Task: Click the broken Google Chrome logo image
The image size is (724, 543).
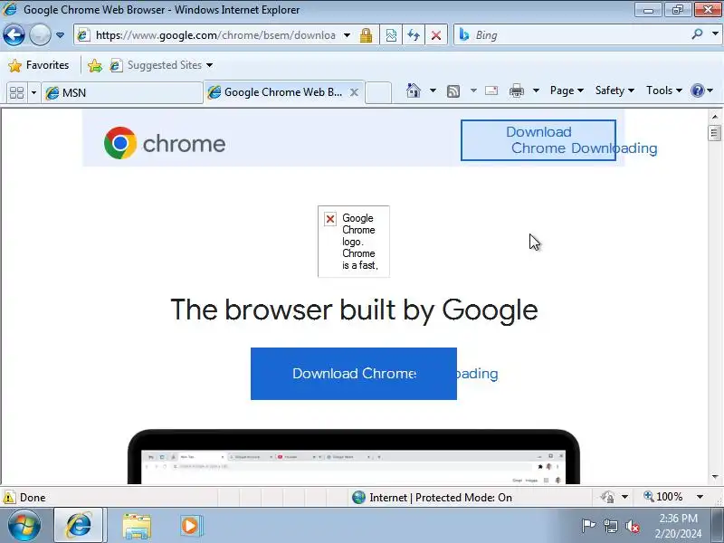Action: pos(354,242)
